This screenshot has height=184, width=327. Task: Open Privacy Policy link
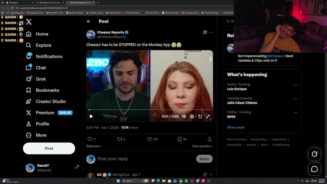pos(259,140)
